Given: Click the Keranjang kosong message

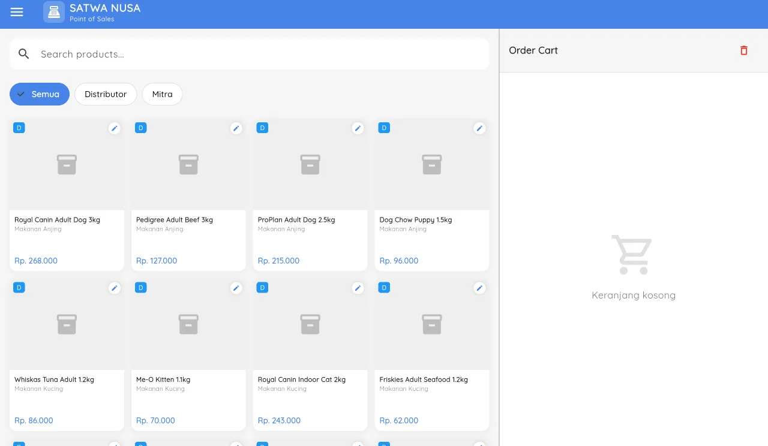Looking at the screenshot, I should (x=634, y=295).
